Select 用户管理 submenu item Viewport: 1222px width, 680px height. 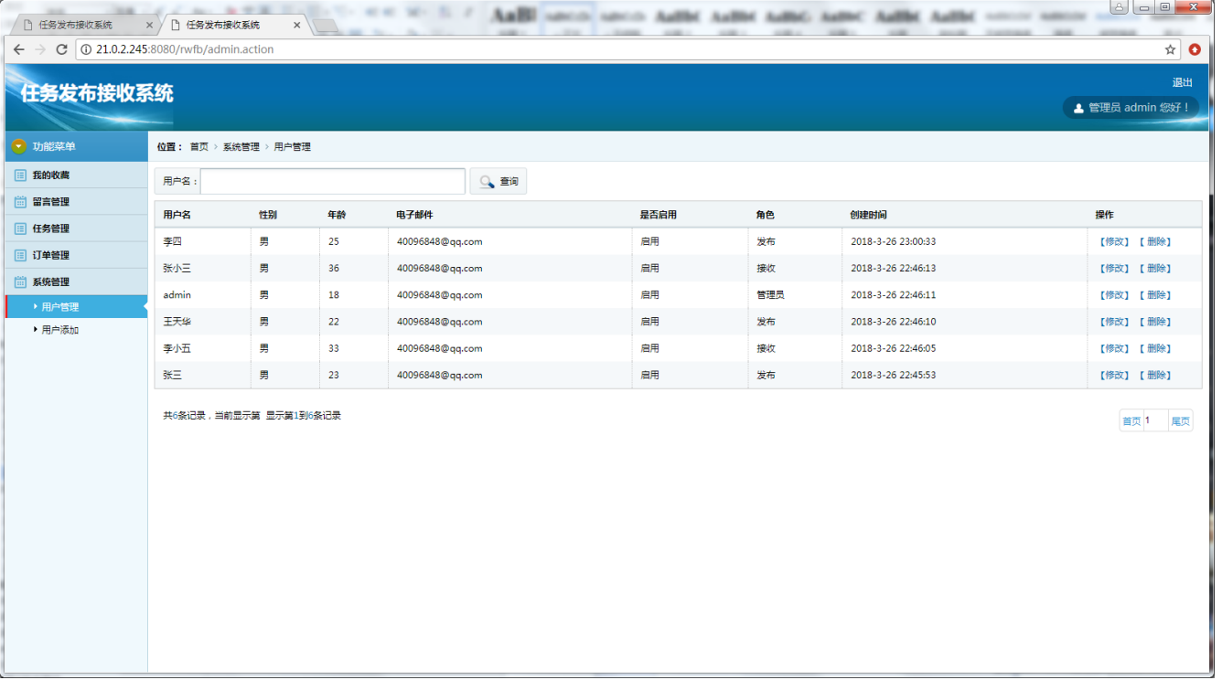[77, 307]
